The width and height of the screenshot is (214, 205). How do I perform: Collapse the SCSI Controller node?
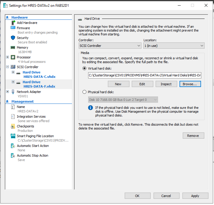(8, 67)
